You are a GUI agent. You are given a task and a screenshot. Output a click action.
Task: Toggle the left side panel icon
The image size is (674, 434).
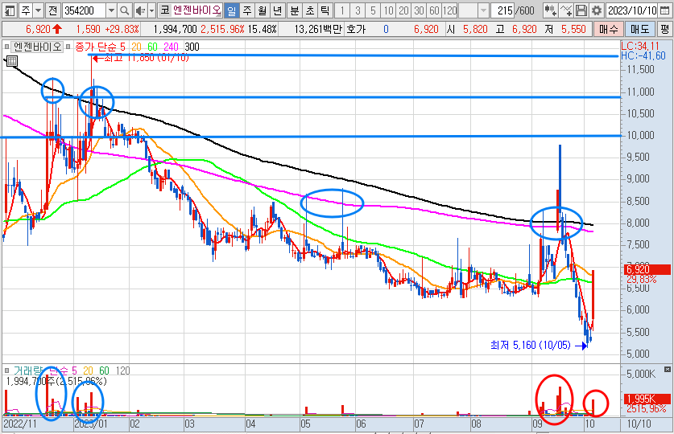10,10
